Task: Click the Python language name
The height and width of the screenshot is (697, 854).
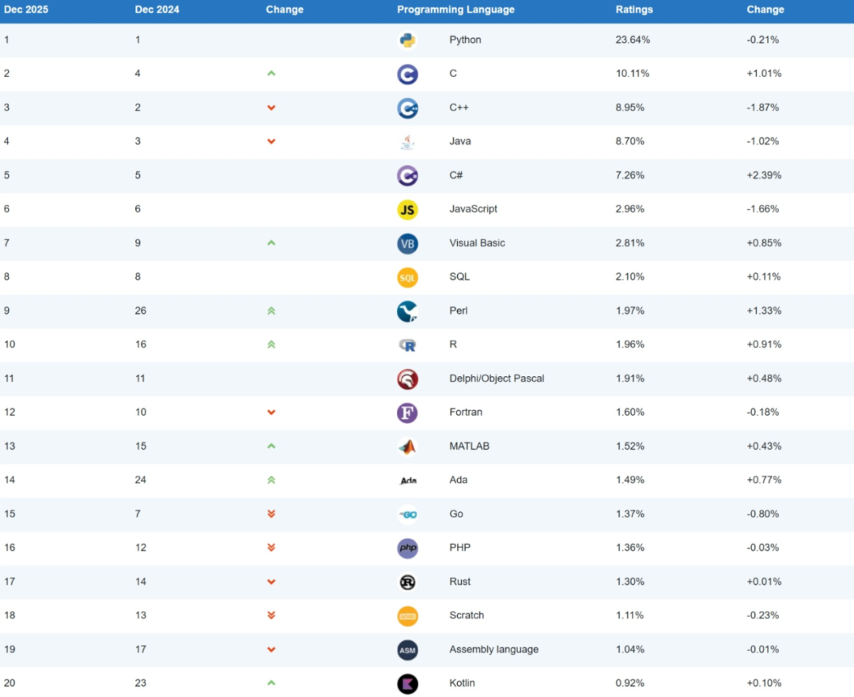Action: coord(465,40)
